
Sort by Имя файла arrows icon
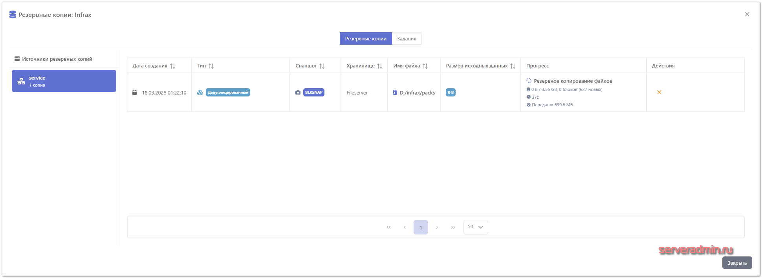point(425,66)
